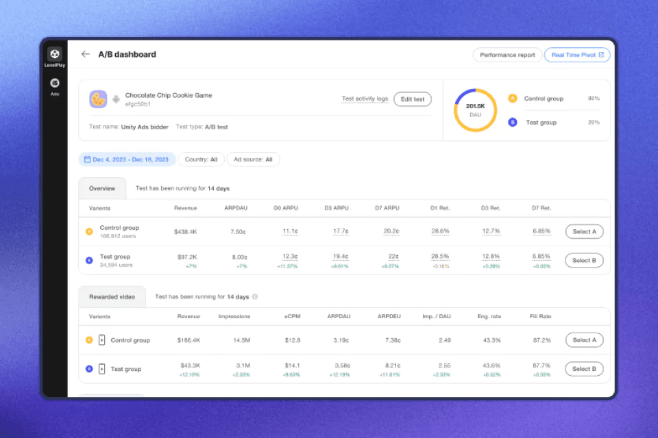Click the 201.5K DAU donut chart
This screenshot has height=438, width=658.
point(476,110)
